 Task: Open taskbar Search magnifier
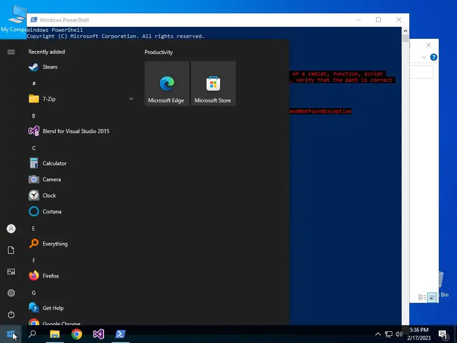[x=32, y=334]
